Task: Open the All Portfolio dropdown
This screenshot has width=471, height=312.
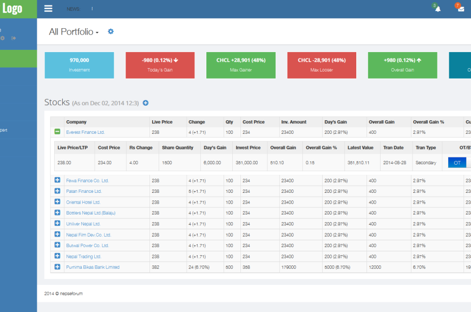Action: [x=74, y=32]
